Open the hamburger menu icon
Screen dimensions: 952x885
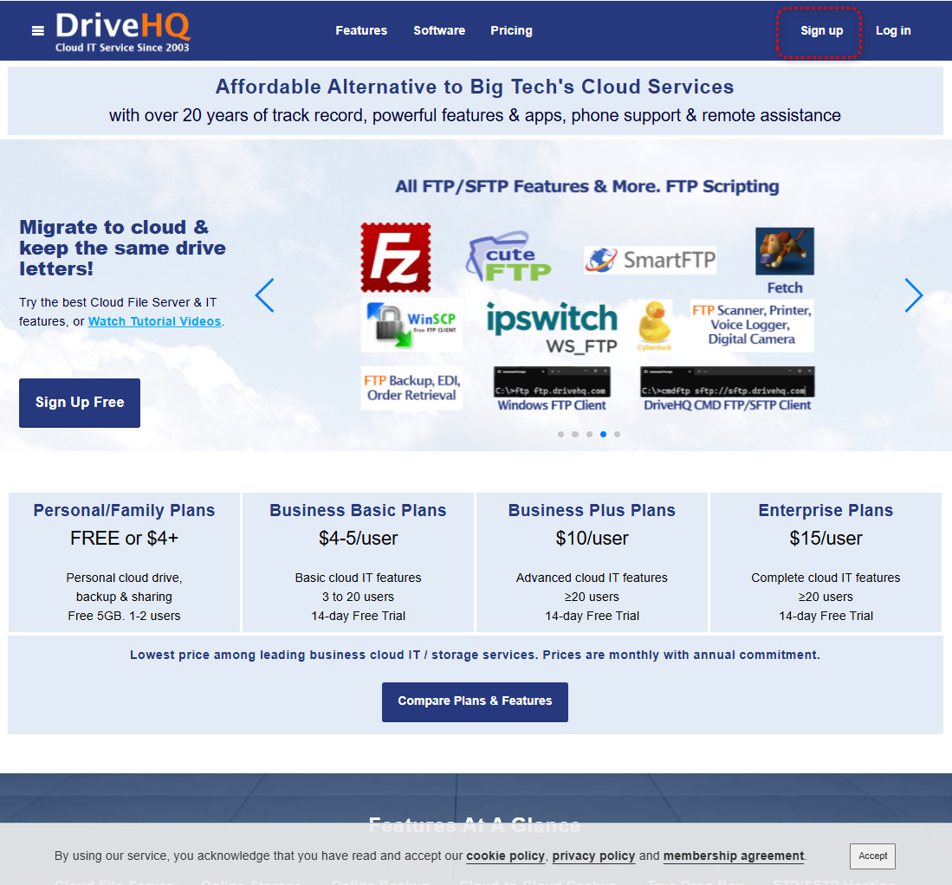coord(37,31)
